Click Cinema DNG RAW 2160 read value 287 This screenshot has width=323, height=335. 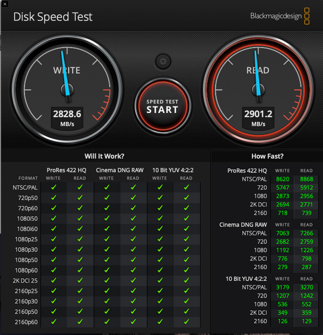(x=306, y=267)
